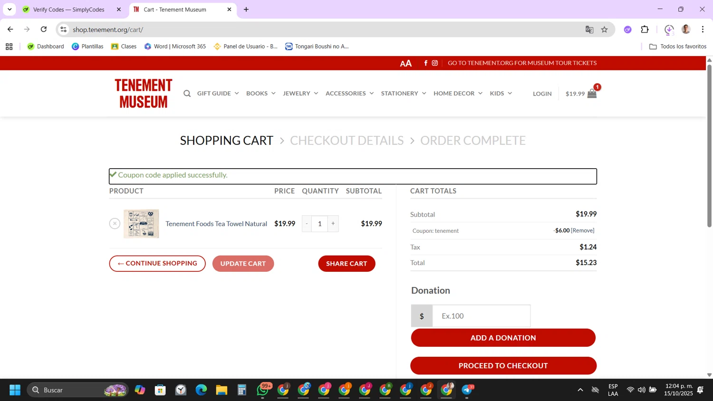Go back to previous page
This screenshot has height=401, width=713.
pyautogui.click(x=10, y=29)
